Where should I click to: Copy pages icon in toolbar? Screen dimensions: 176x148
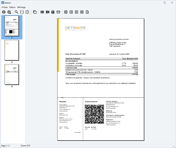(x=35, y=12)
